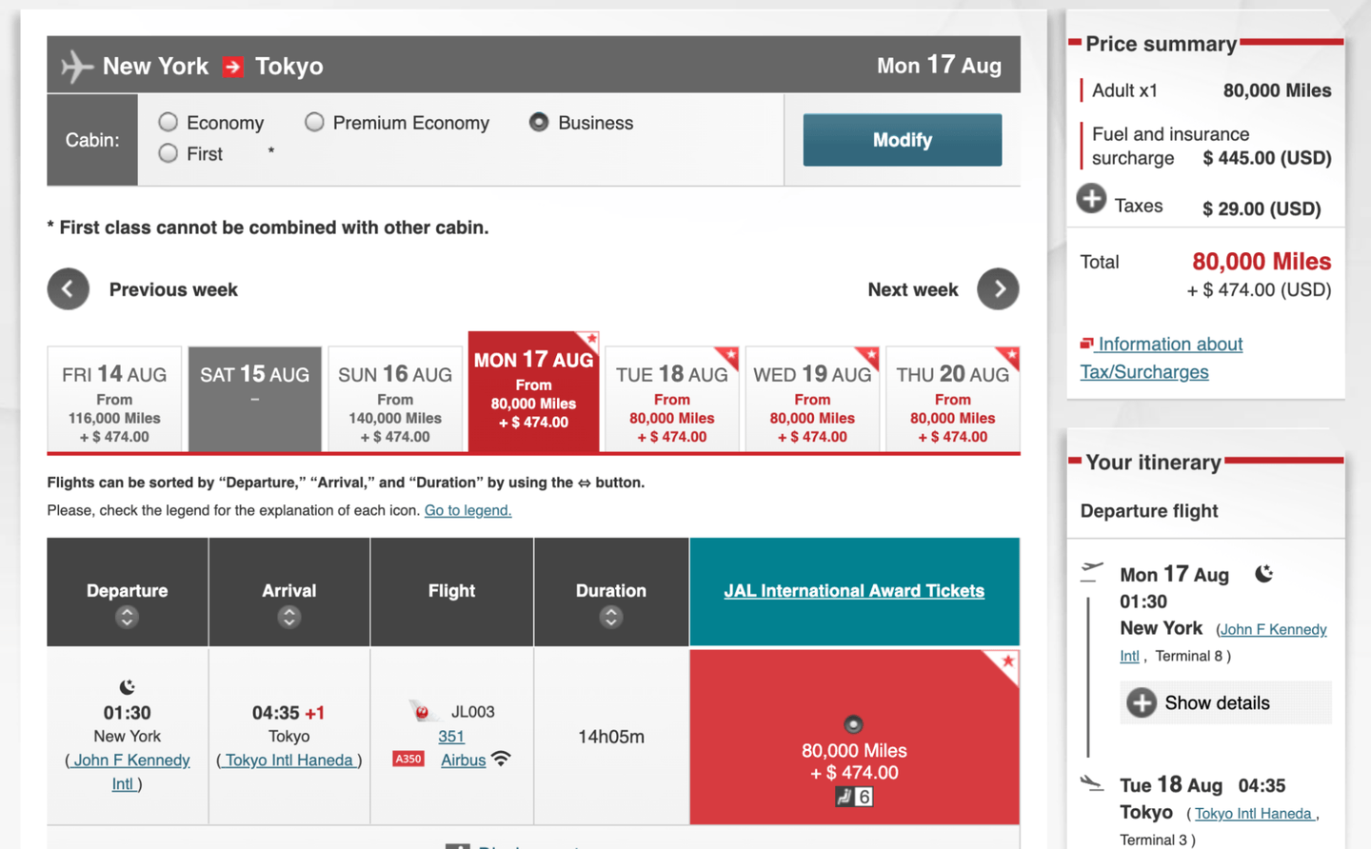This screenshot has height=849, width=1371.
Task: Click the seat availability icon on the fare
Action: pos(854,797)
